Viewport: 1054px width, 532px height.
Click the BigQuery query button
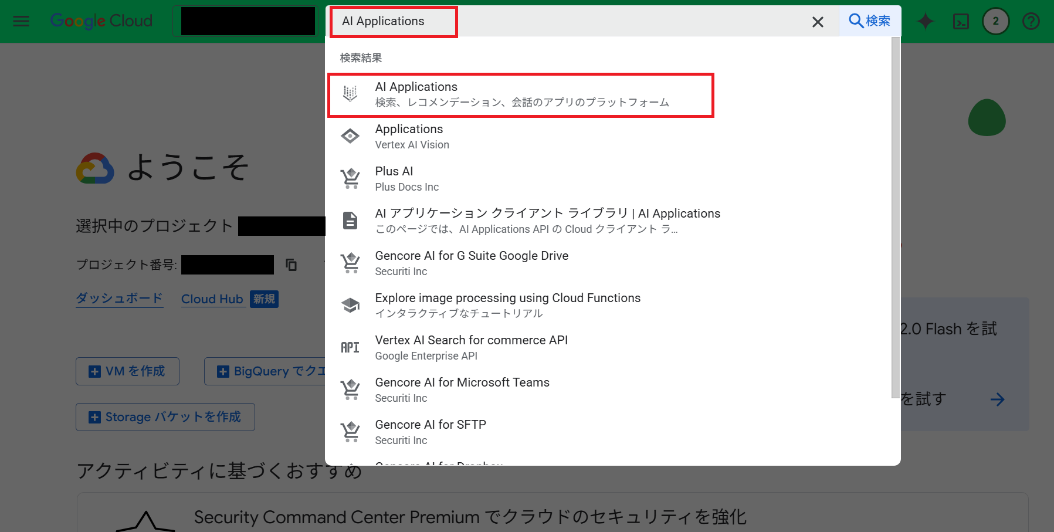265,371
